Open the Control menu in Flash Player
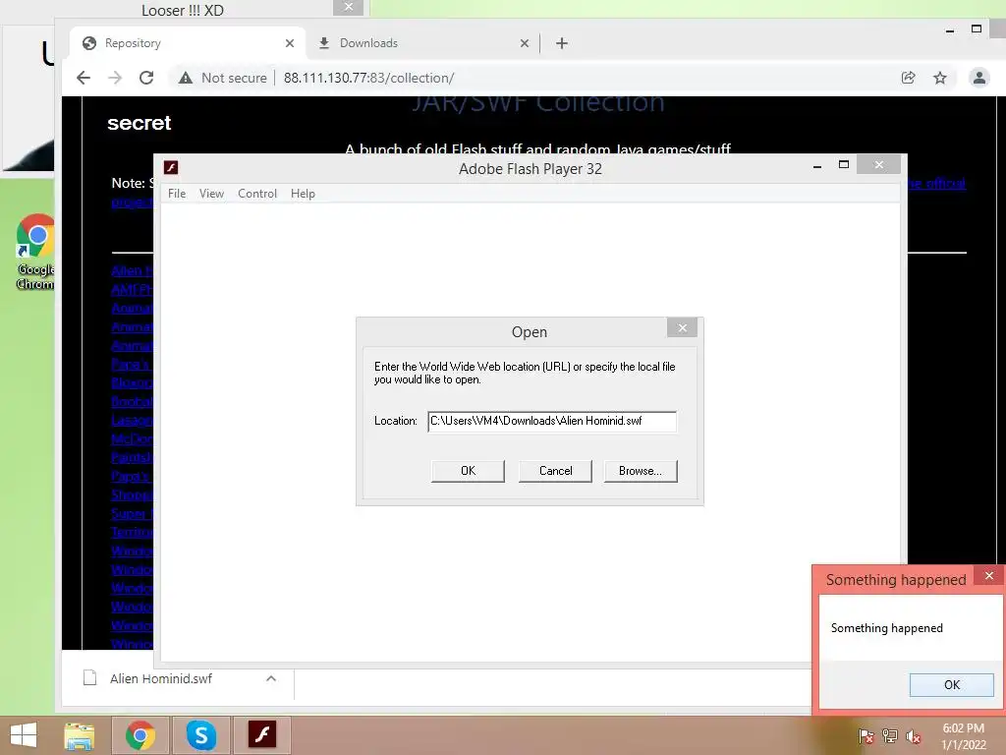This screenshot has height=755, width=1006. pyautogui.click(x=257, y=194)
